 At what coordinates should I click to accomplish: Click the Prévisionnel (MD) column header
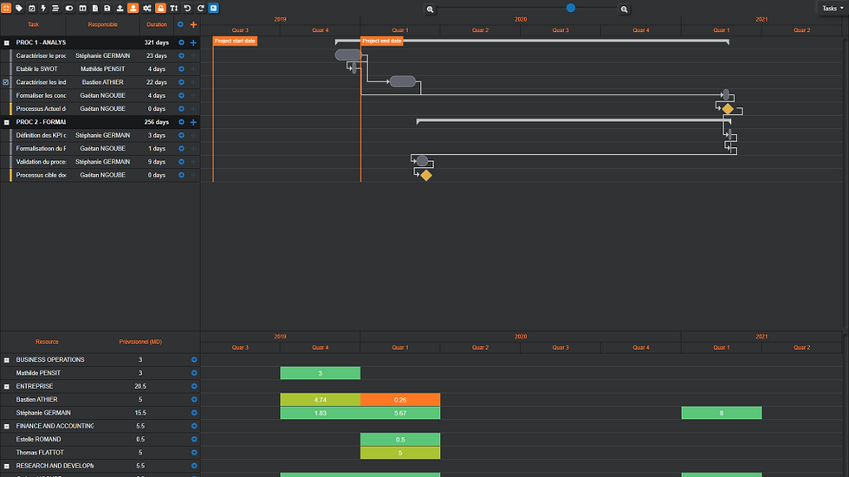coord(140,342)
